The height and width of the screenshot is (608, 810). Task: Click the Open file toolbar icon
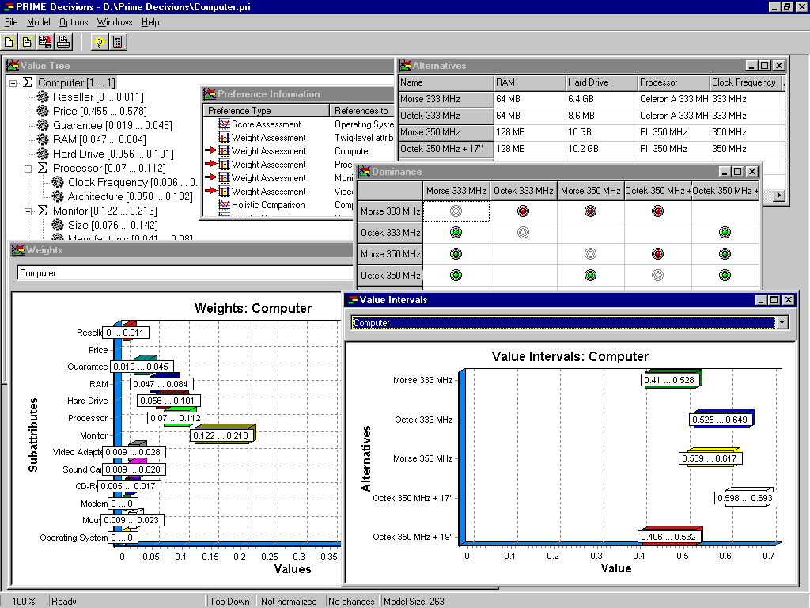click(27, 42)
